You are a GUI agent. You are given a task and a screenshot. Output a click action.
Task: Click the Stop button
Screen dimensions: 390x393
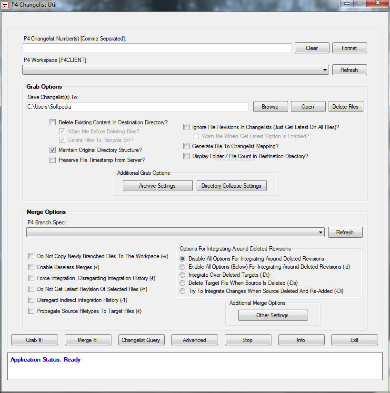tap(248, 340)
